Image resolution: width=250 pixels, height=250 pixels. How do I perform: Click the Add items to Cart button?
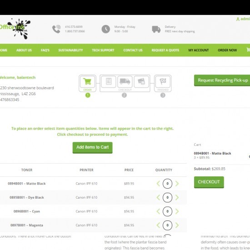92,147
